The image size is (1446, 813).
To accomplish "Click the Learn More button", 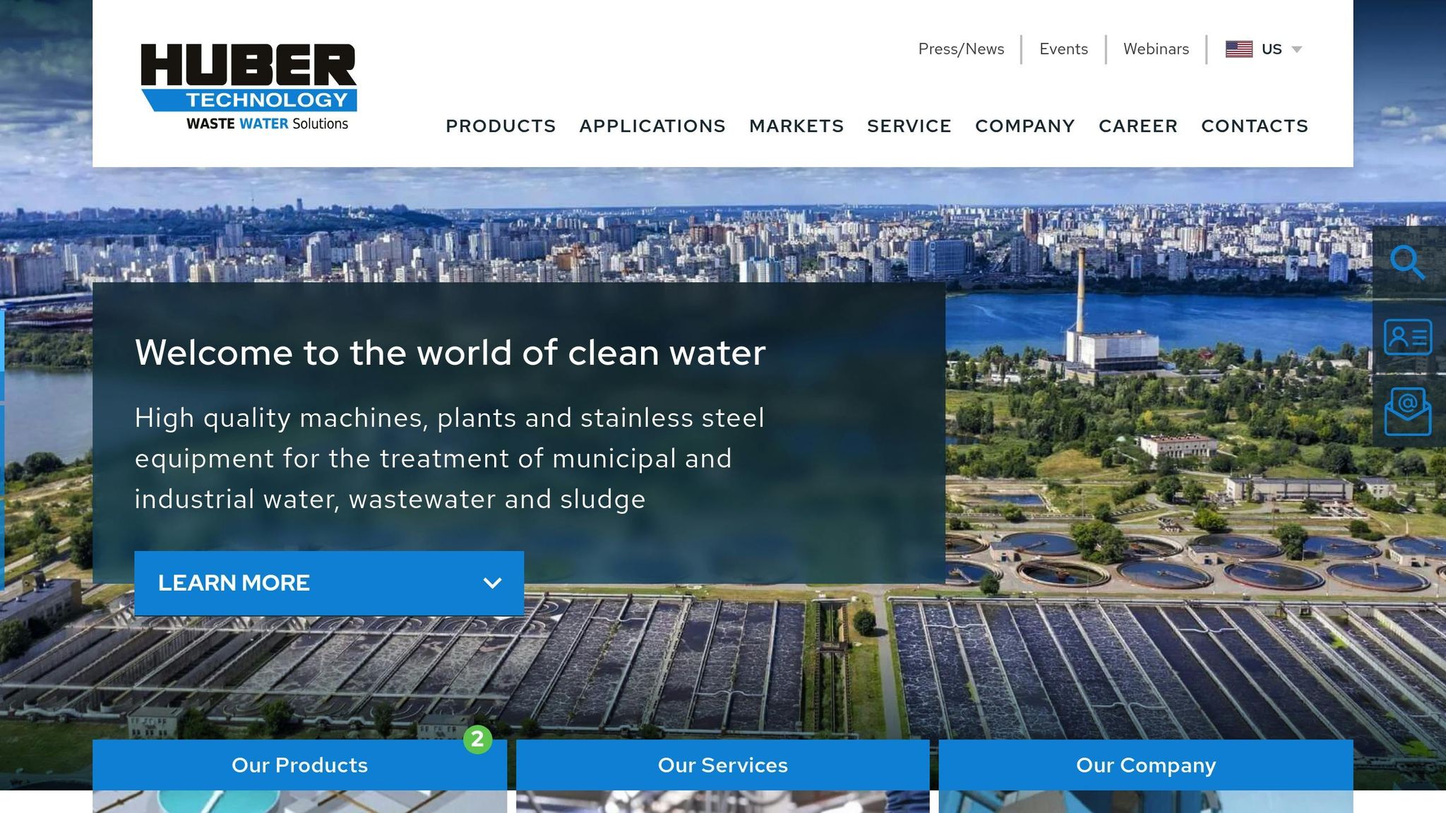I will click(x=329, y=583).
